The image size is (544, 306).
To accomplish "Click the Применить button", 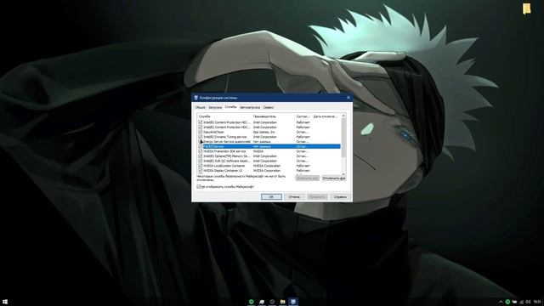I will coord(317,196).
